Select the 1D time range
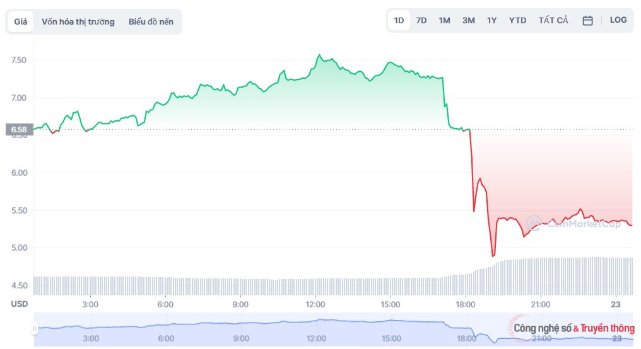 (x=399, y=21)
